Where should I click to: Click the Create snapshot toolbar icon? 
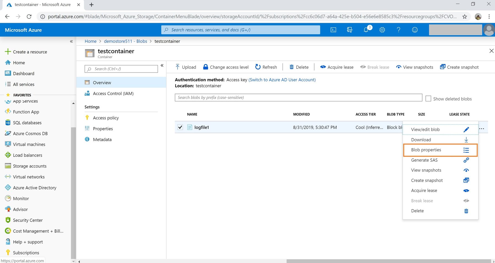click(443, 67)
